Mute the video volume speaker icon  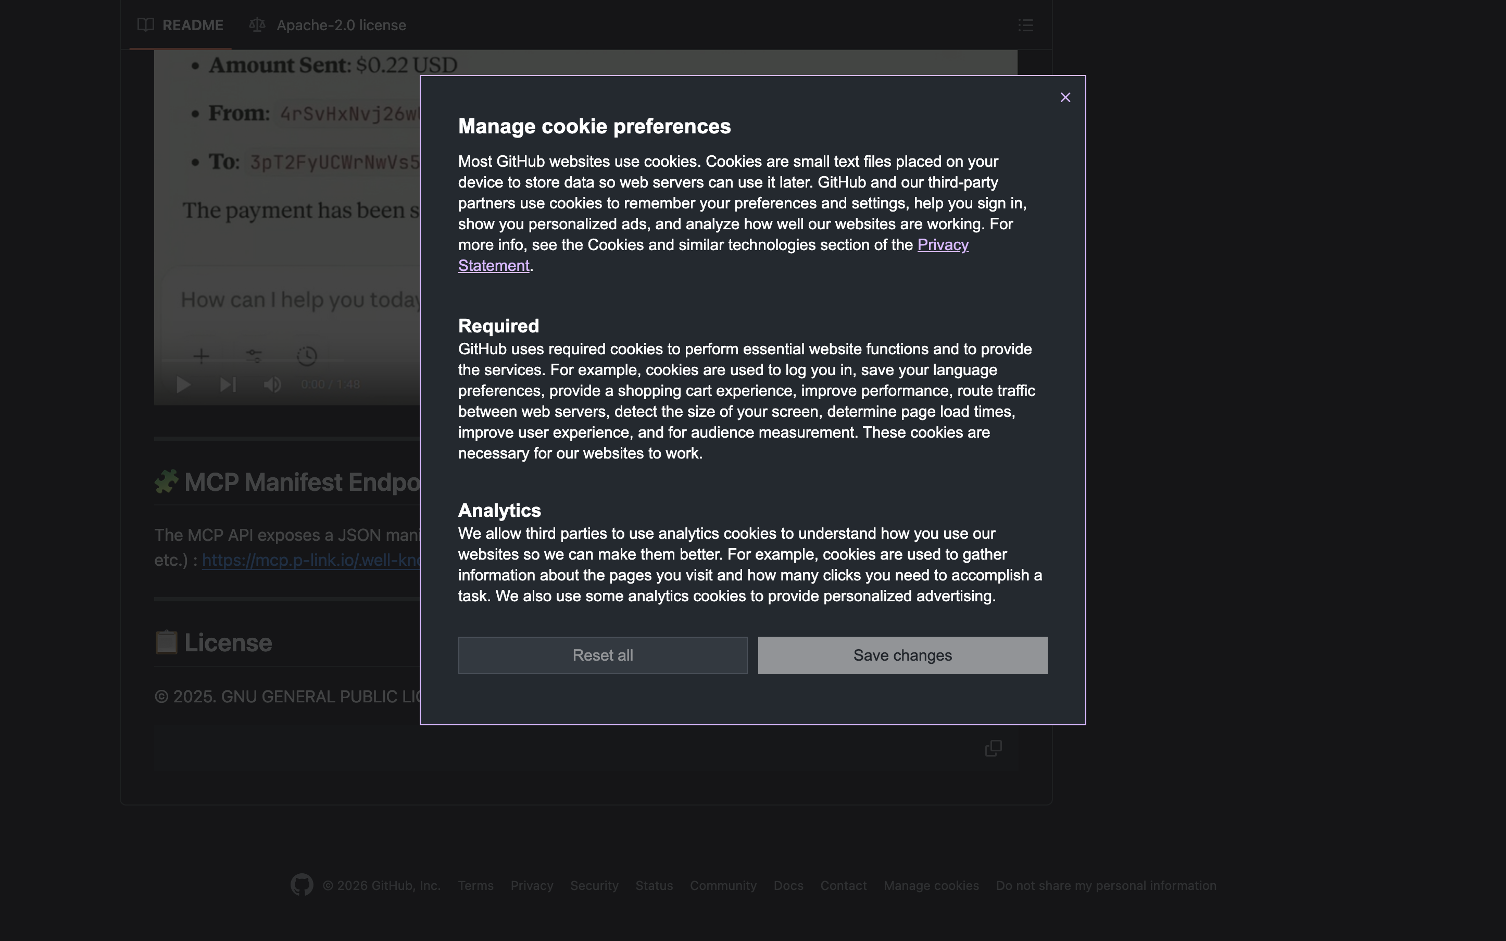tap(272, 385)
